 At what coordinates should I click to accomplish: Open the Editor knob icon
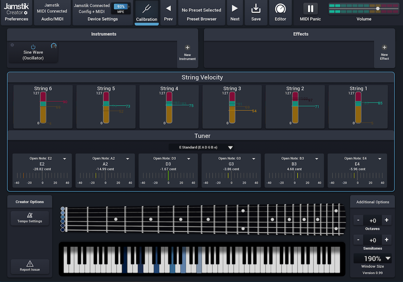pos(280,12)
